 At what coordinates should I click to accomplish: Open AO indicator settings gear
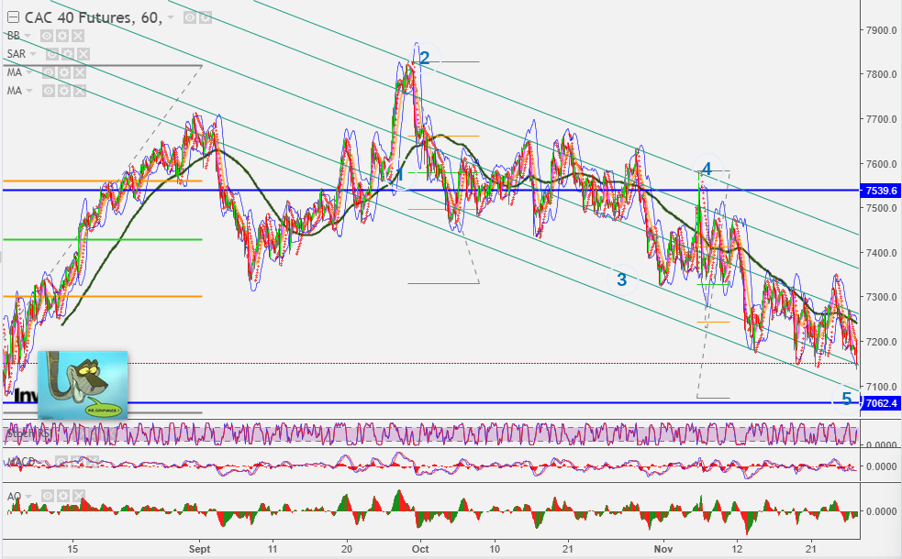63,496
